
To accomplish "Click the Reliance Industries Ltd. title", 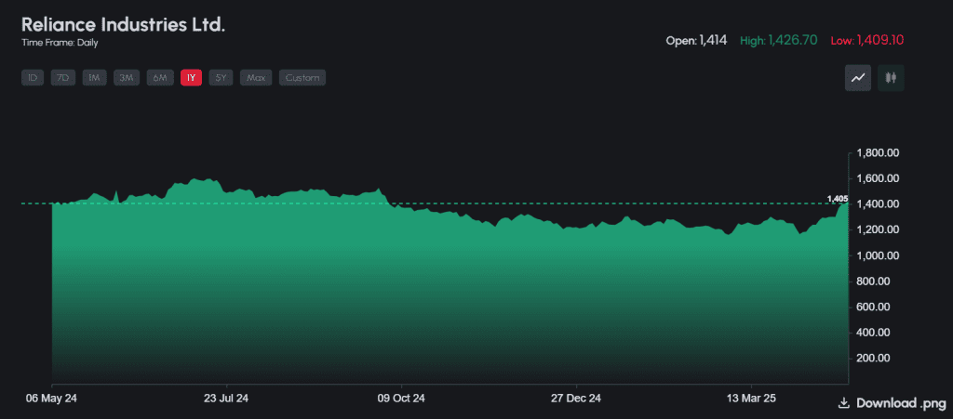I will point(124,25).
